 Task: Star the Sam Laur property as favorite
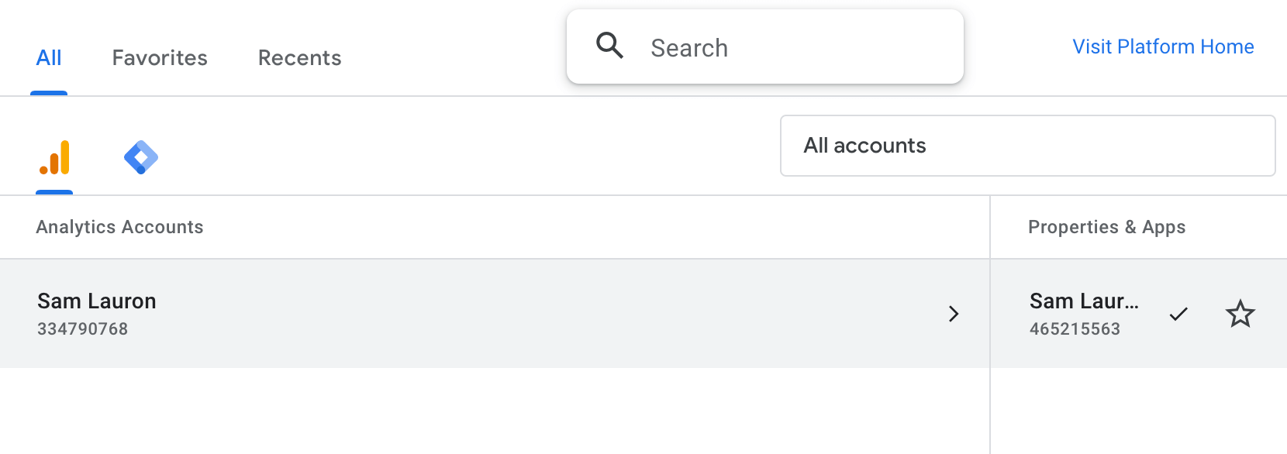click(x=1240, y=314)
